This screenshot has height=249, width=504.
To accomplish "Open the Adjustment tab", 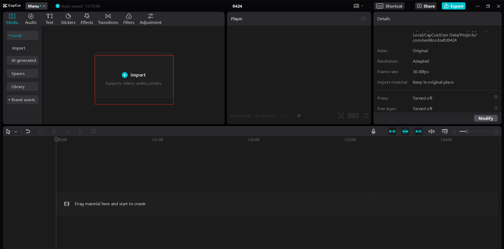I will 150,19.
